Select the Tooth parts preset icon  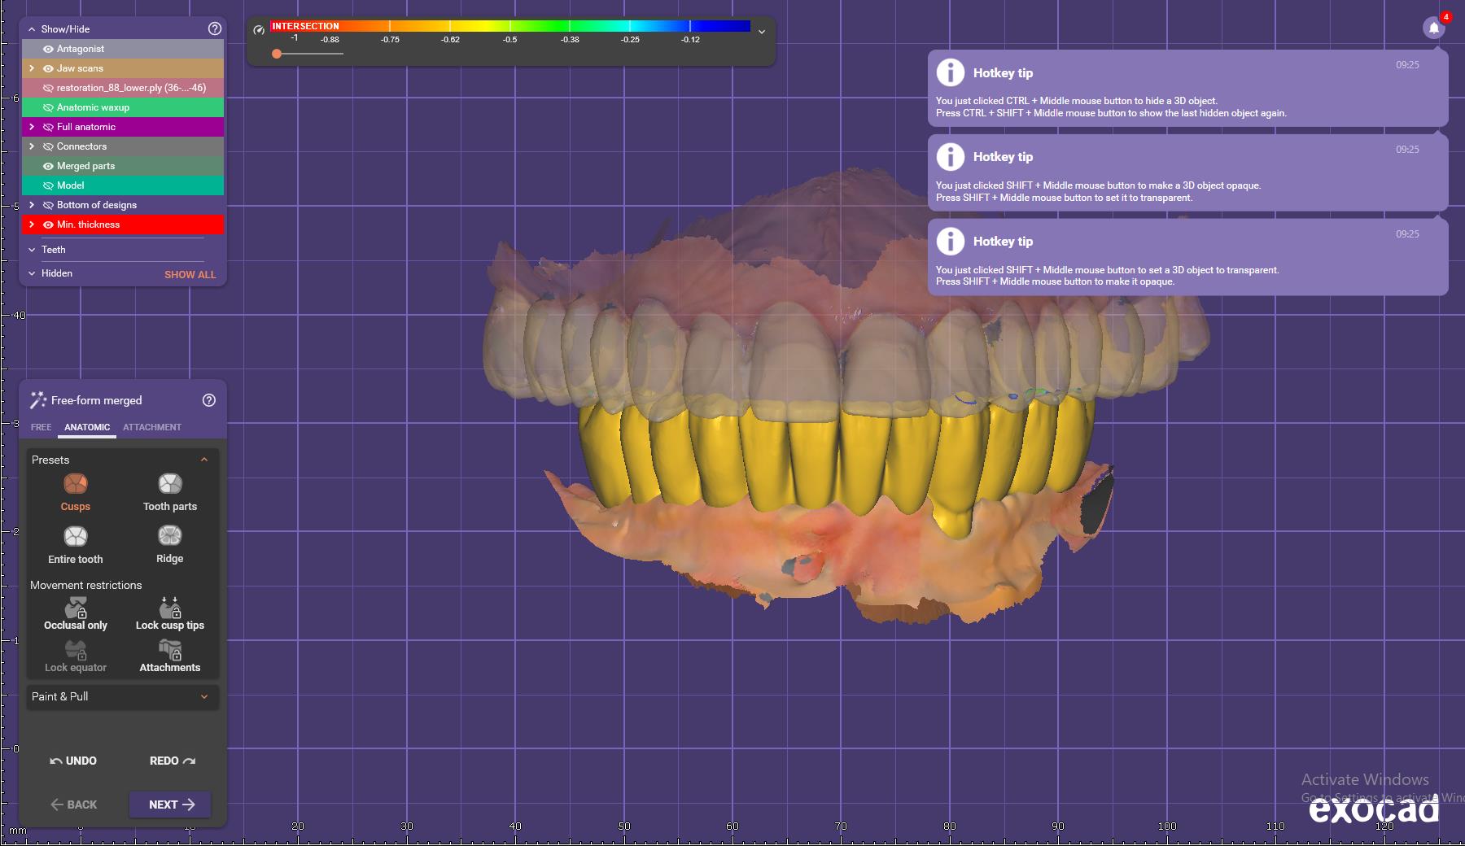169,485
